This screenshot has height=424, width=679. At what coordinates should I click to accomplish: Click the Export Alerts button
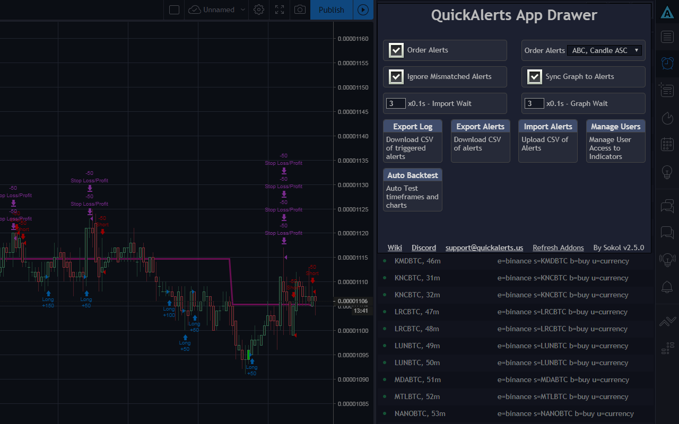point(480,126)
